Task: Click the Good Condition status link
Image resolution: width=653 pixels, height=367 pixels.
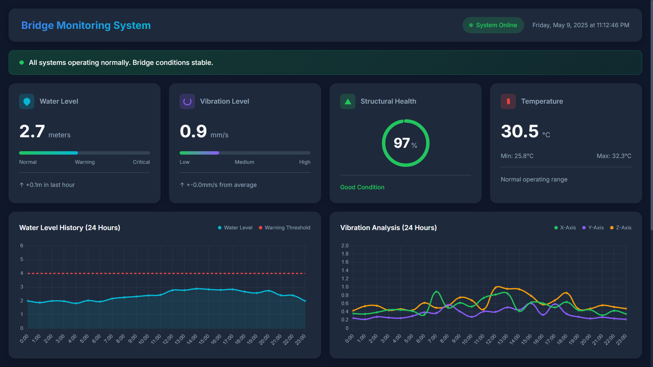Action: 362,187
